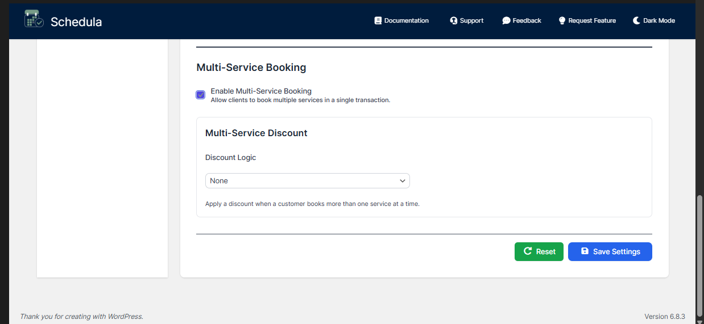
Task: Click the floppy disk icon in Save Settings
Action: (x=585, y=251)
